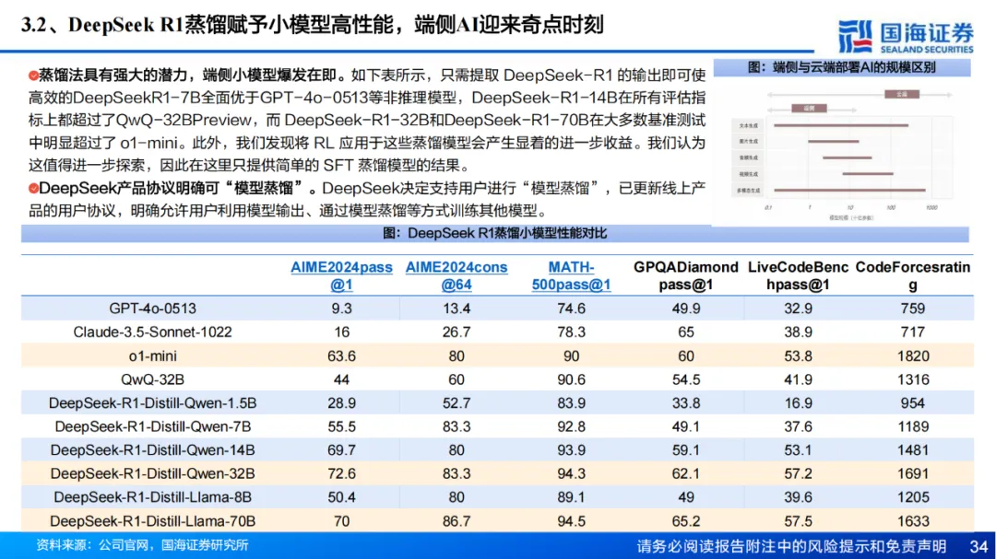Open the AIME2024cons@64 column link
The width and height of the screenshot is (996, 559).
click(456, 276)
